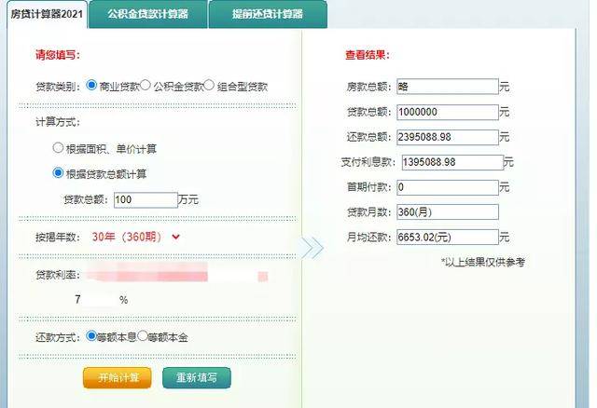This screenshot has width=597, height=408.
Task: Click the 还款总额 result field
Action: [x=448, y=137]
